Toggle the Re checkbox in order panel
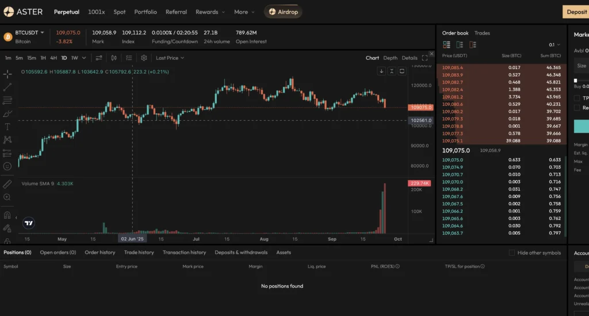The image size is (589, 316). click(577, 108)
